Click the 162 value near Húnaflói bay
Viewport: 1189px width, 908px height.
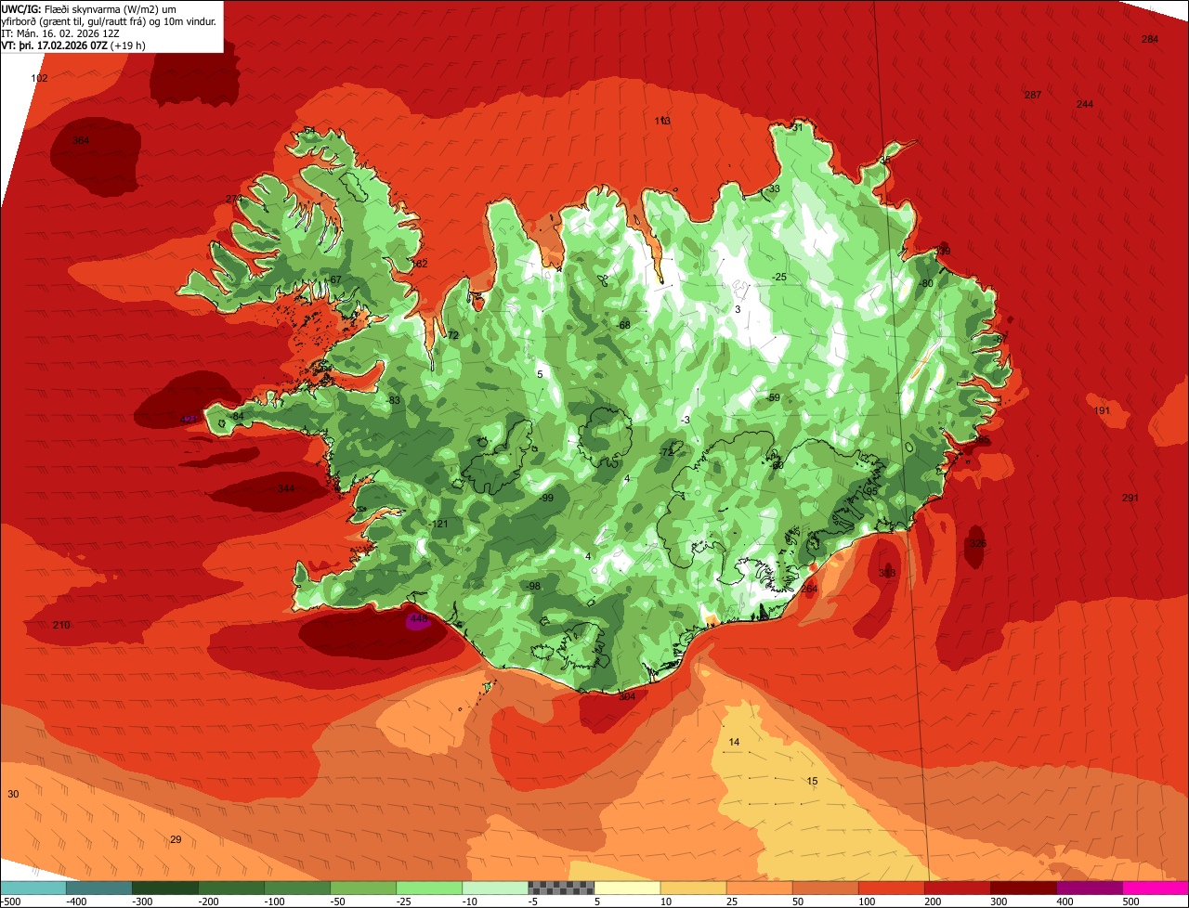pyautogui.click(x=420, y=264)
